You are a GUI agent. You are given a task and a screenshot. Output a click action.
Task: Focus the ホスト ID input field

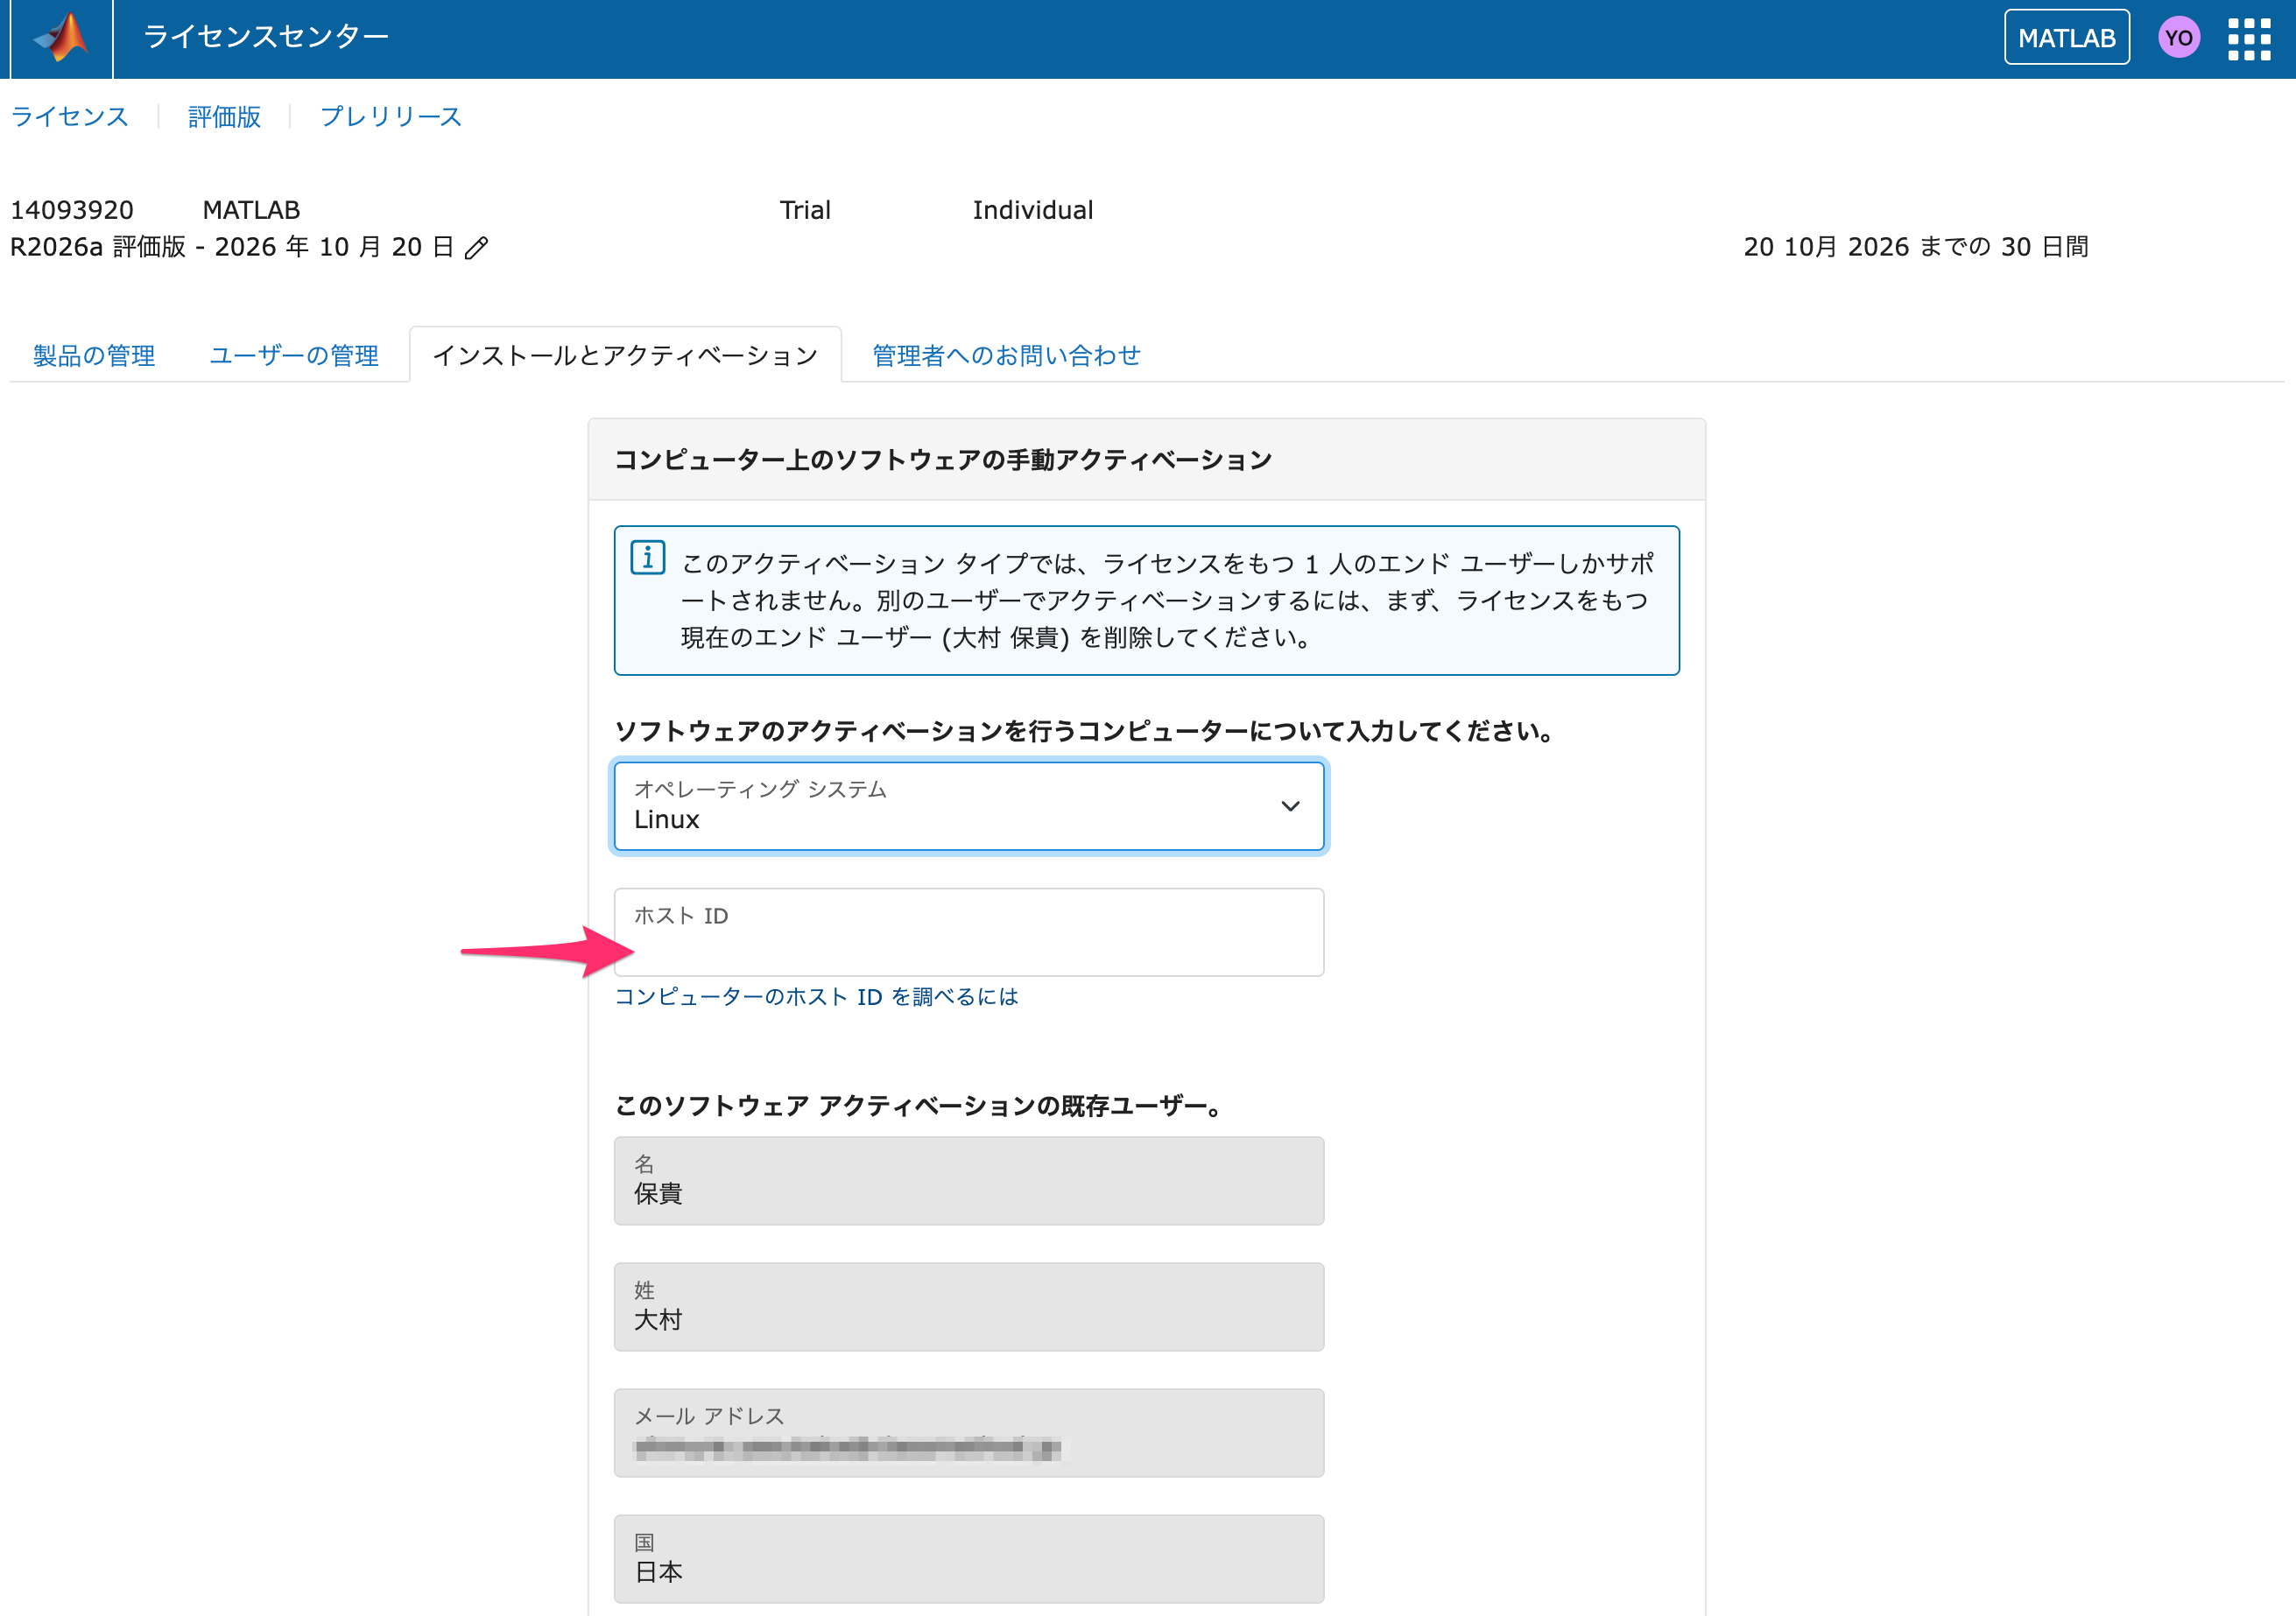click(969, 932)
